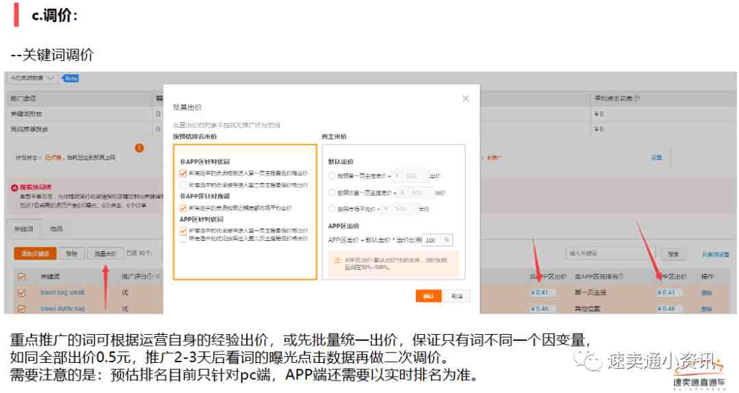This screenshot has height=393, width=739.
Task: Select the 按照市场平均价 radio button
Action: pyautogui.click(x=332, y=209)
